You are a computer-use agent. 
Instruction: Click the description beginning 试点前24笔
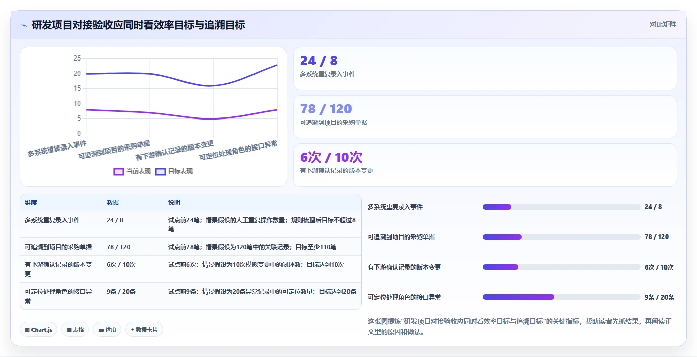point(262,224)
